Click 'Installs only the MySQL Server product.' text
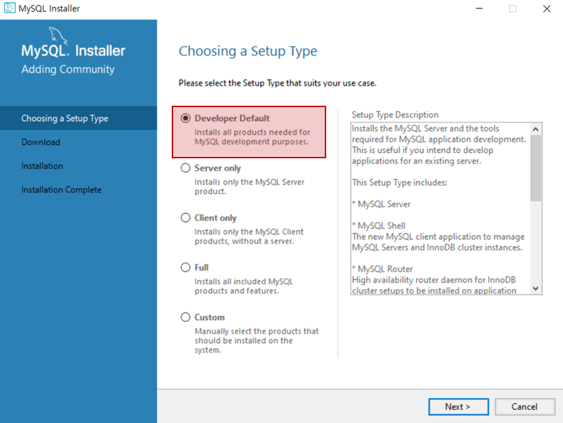 [249, 187]
